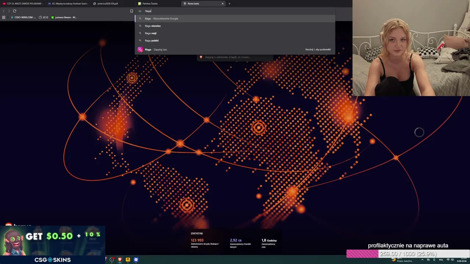
Task: Open the weather widget in the taskbar
Action: tap(402, 260)
